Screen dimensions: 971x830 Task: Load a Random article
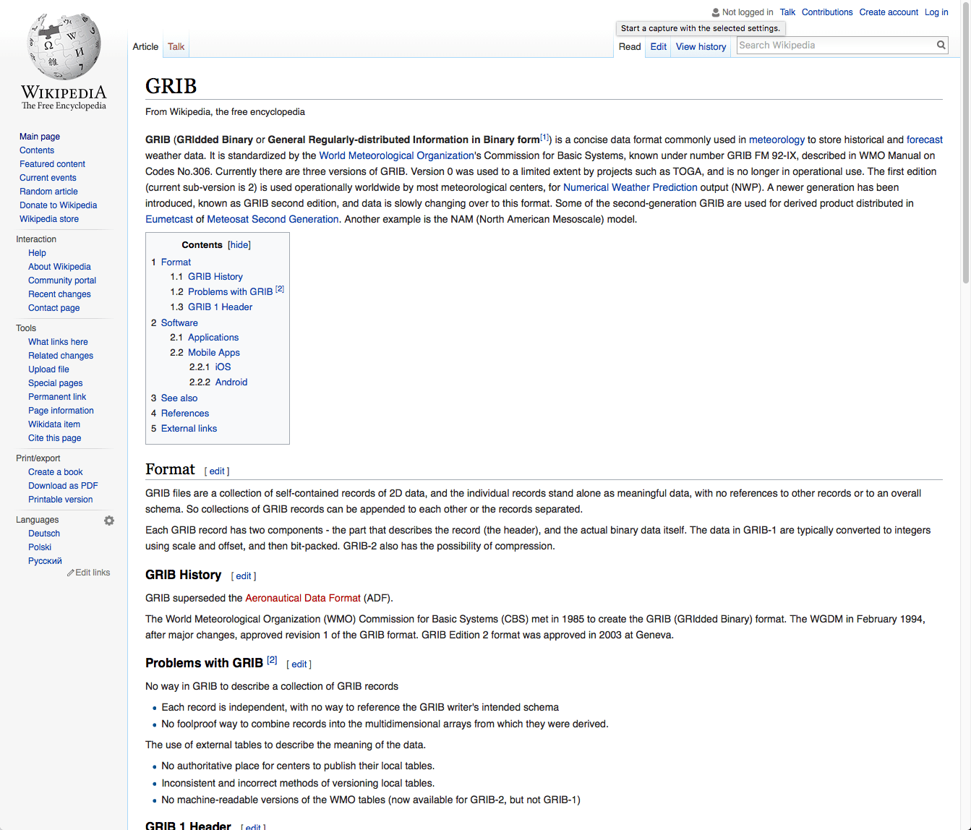click(48, 192)
